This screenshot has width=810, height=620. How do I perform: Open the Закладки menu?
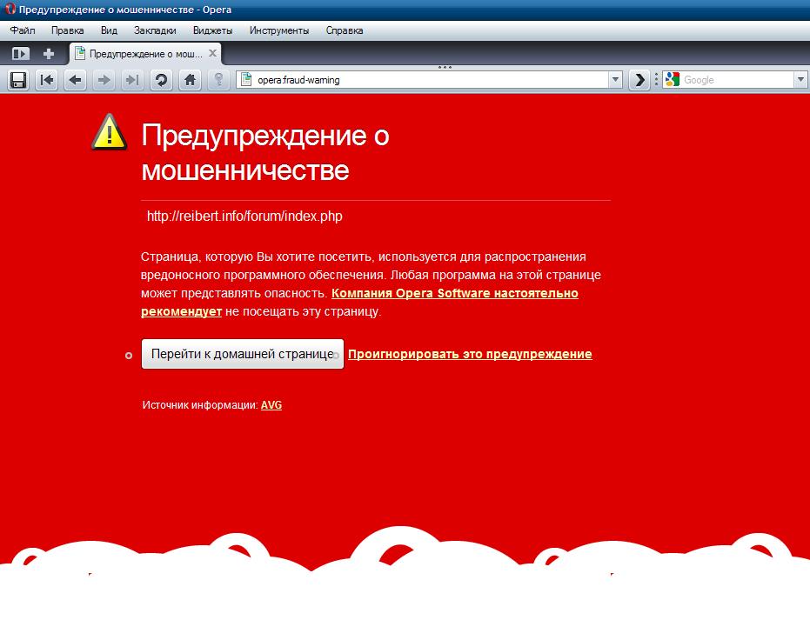pos(155,30)
